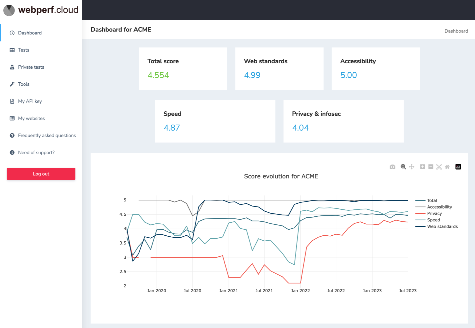
Task: Zoom out using the minus icon
Action: (x=431, y=167)
